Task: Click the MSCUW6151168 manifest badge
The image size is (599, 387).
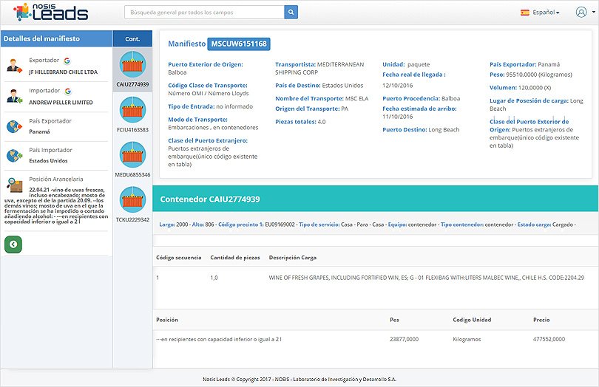Action: (x=239, y=44)
